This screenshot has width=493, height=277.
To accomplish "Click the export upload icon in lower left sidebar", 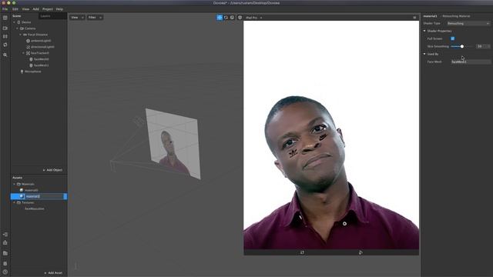I will point(5,242).
